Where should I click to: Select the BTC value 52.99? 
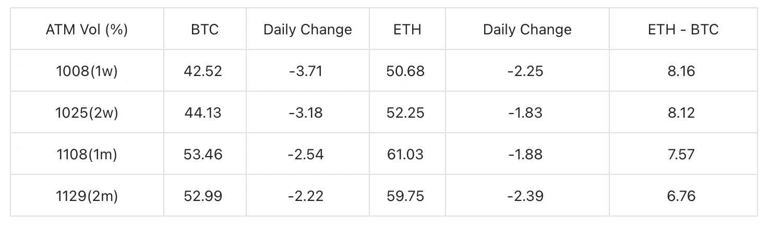[x=203, y=196]
